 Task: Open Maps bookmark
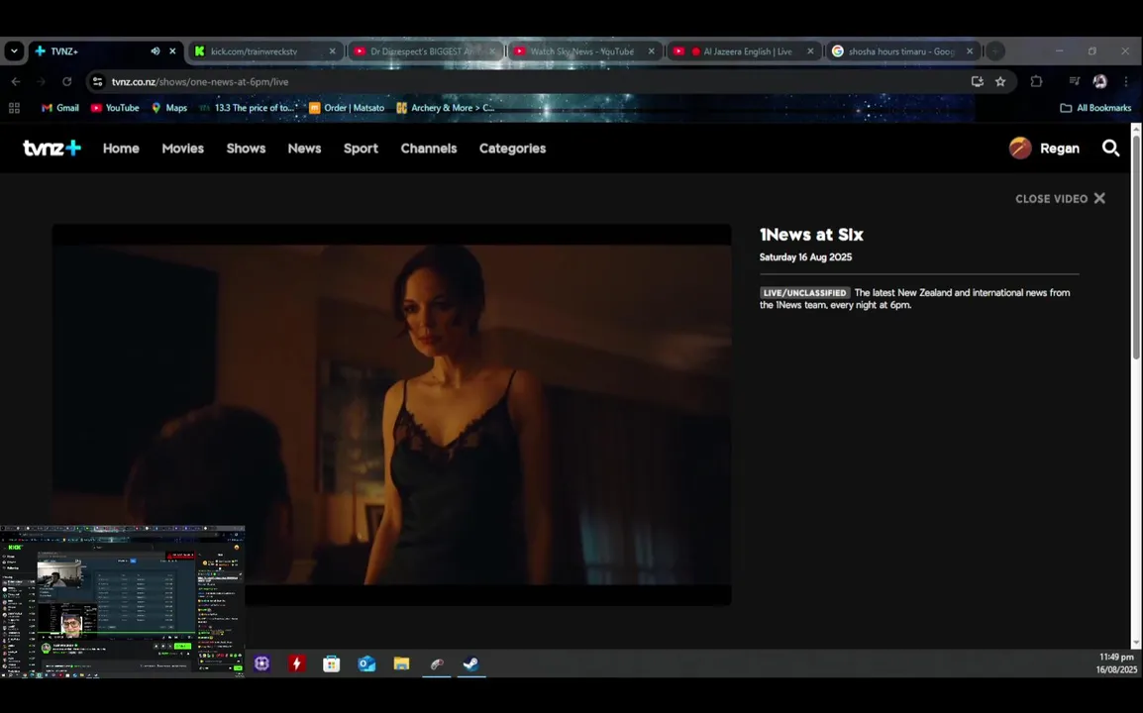tap(169, 108)
